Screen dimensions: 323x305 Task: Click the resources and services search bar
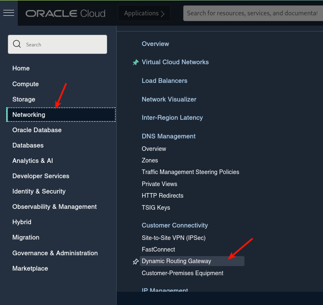(252, 13)
